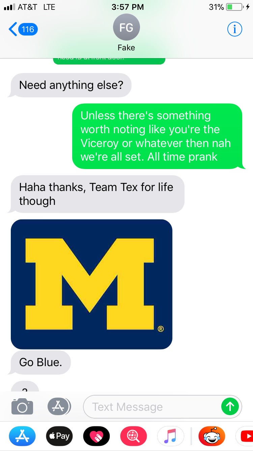253x451 pixels.
Task: Open contact details via the info icon
Action: [234, 29]
